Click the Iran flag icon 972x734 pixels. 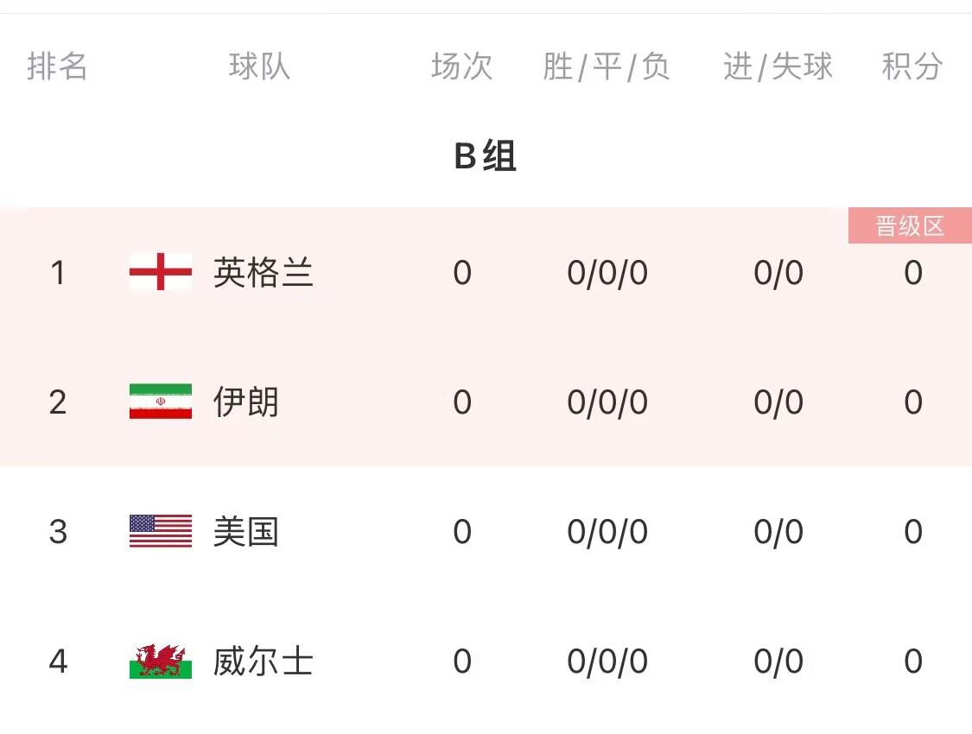click(161, 402)
